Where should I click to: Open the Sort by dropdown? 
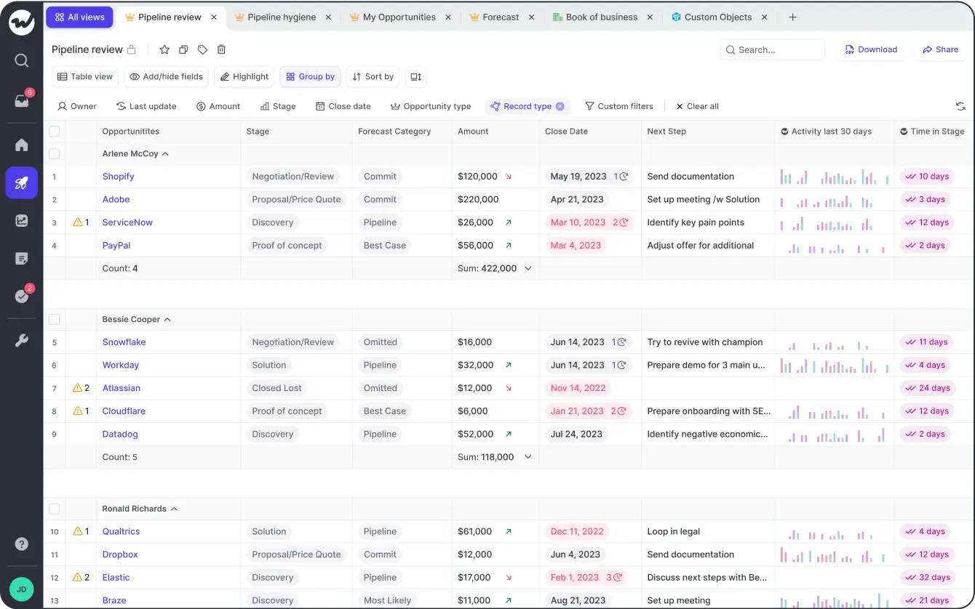tap(373, 76)
